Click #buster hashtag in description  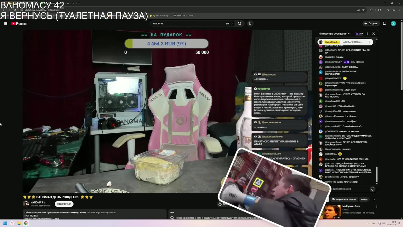click(91, 212)
